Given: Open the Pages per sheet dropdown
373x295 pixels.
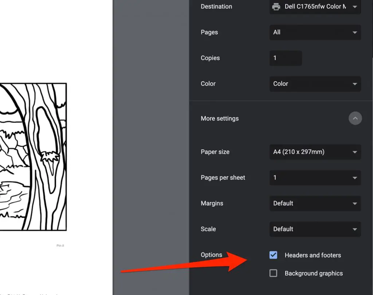Looking at the screenshot, I should point(315,178).
